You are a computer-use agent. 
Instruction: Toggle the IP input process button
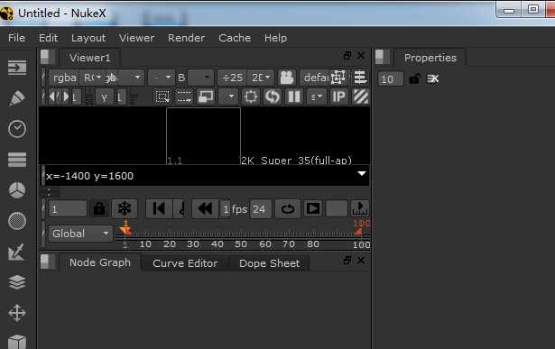338,96
